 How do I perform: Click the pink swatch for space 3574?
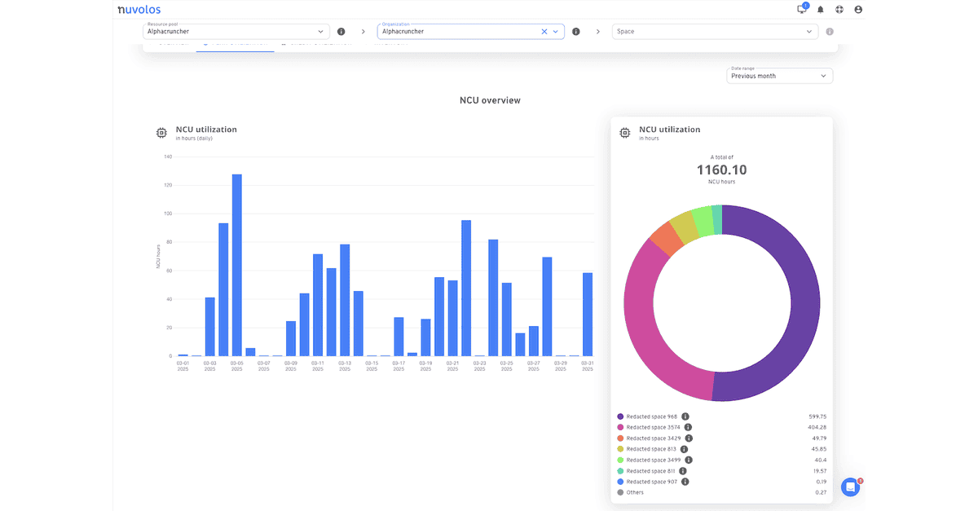coord(620,427)
